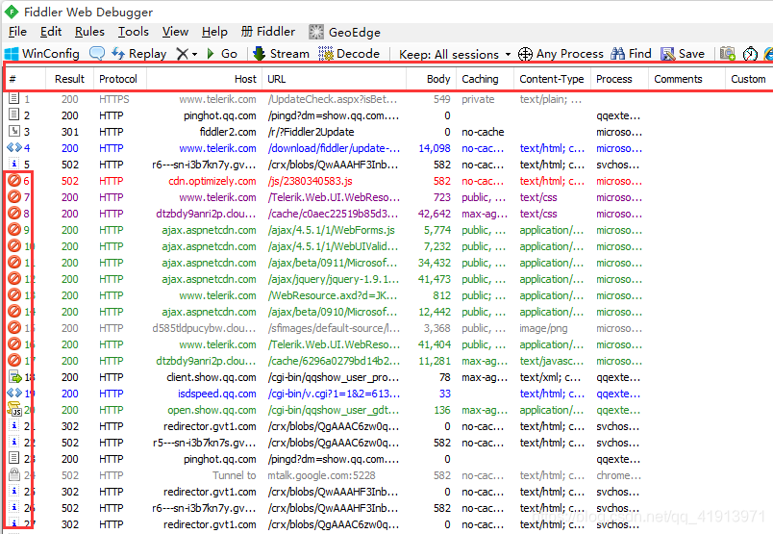Select host fiddler2.com row

(228, 132)
